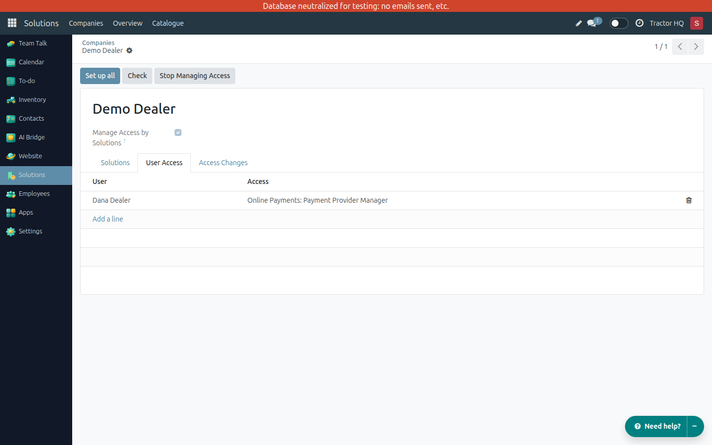The image size is (712, 445).
Task: Open To-do app in sidebar
Action: [x=36, y=81]
